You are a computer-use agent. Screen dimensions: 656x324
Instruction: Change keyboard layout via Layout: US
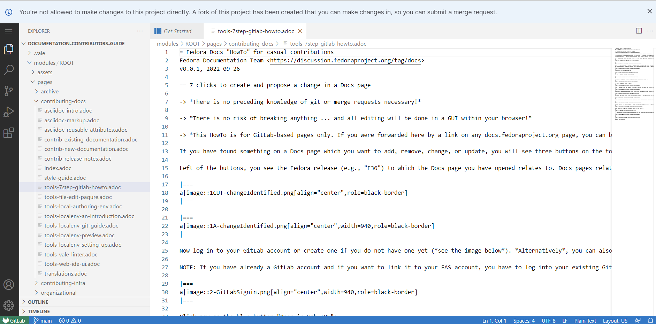pos(615,321)
